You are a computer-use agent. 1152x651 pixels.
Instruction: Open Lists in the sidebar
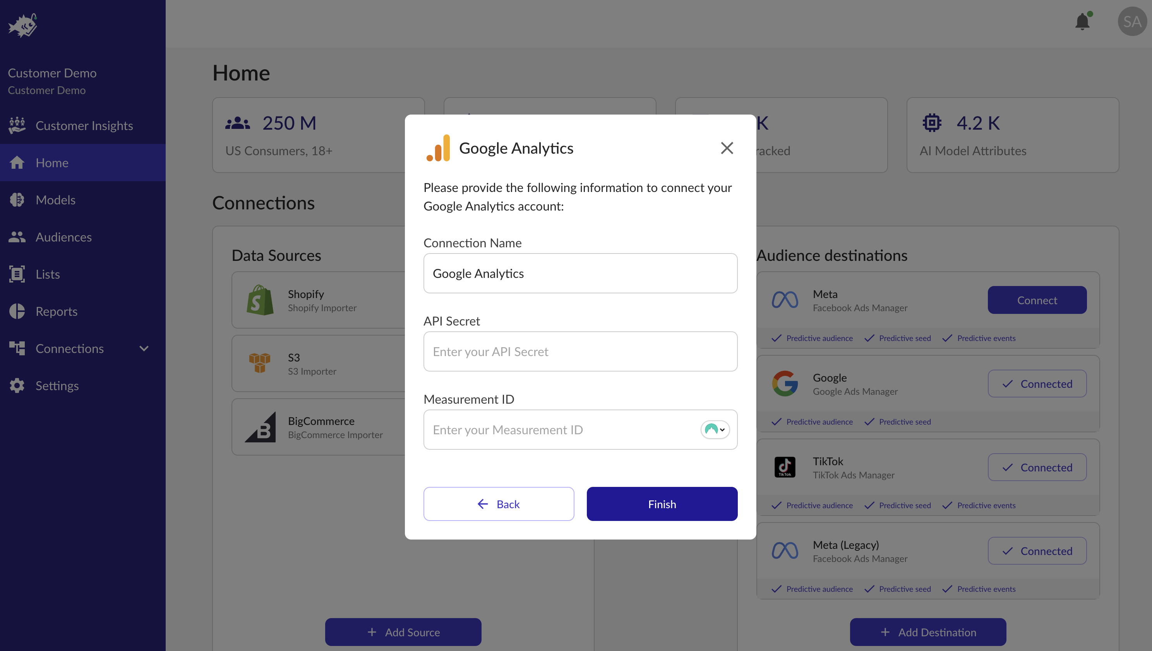[83, 274]
